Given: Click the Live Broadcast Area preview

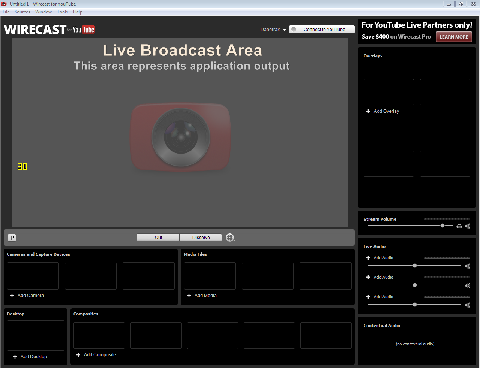Looking at the screenshot, I should point(180,133).
